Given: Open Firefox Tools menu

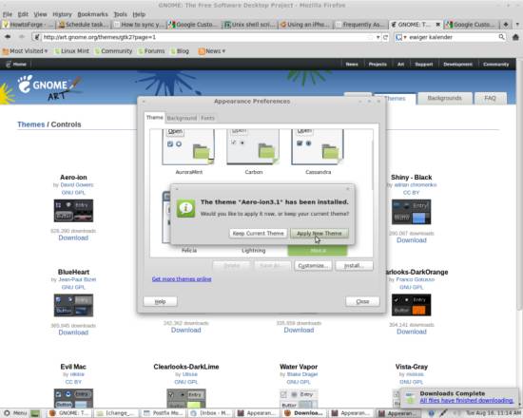Looking at the screenshot, I should click(x=120, y=14).
